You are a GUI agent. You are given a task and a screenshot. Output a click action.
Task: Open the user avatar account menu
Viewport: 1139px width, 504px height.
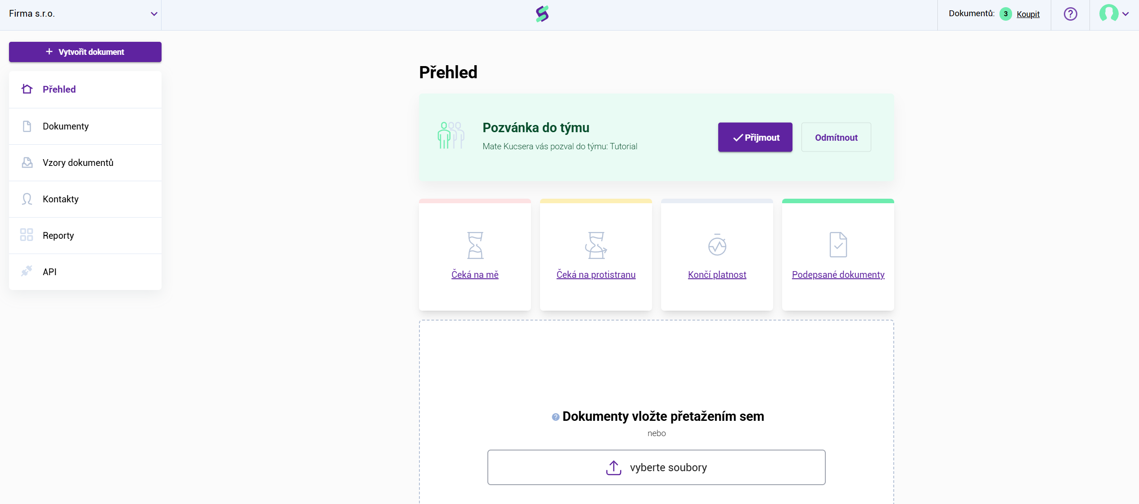[1108, 13]
